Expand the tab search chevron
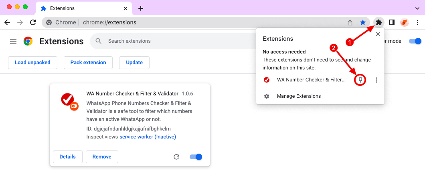The width and height of the screenshot is (425, 186). [x=417, y=8]
